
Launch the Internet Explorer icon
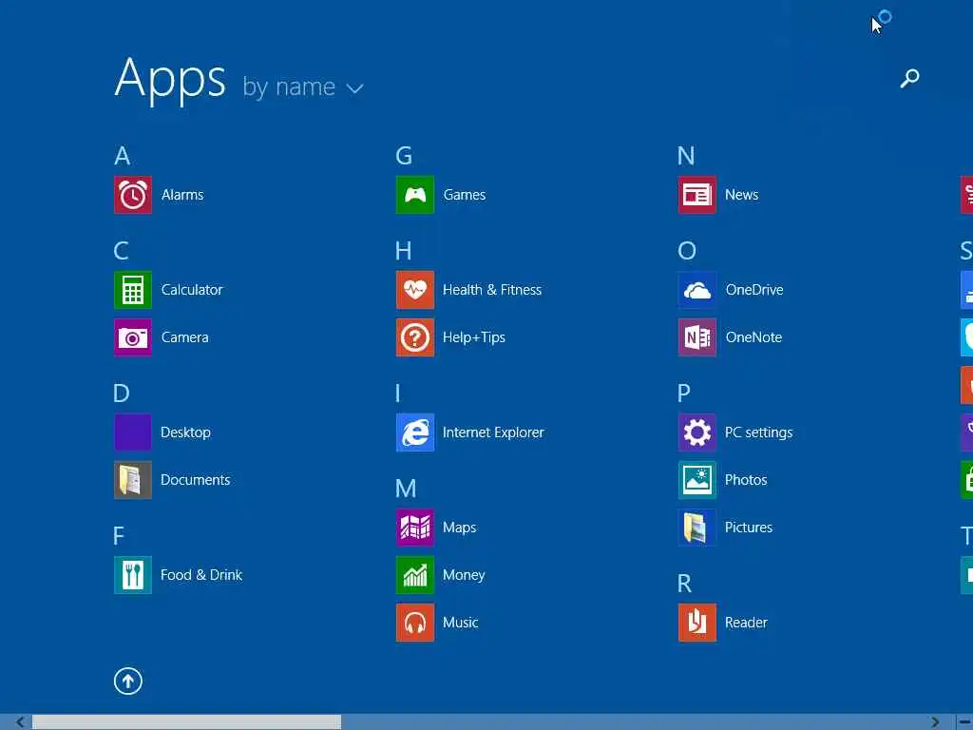point(415,432)
